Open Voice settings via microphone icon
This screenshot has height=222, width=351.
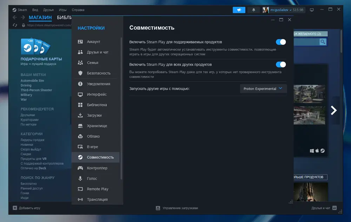coord(80,178)
